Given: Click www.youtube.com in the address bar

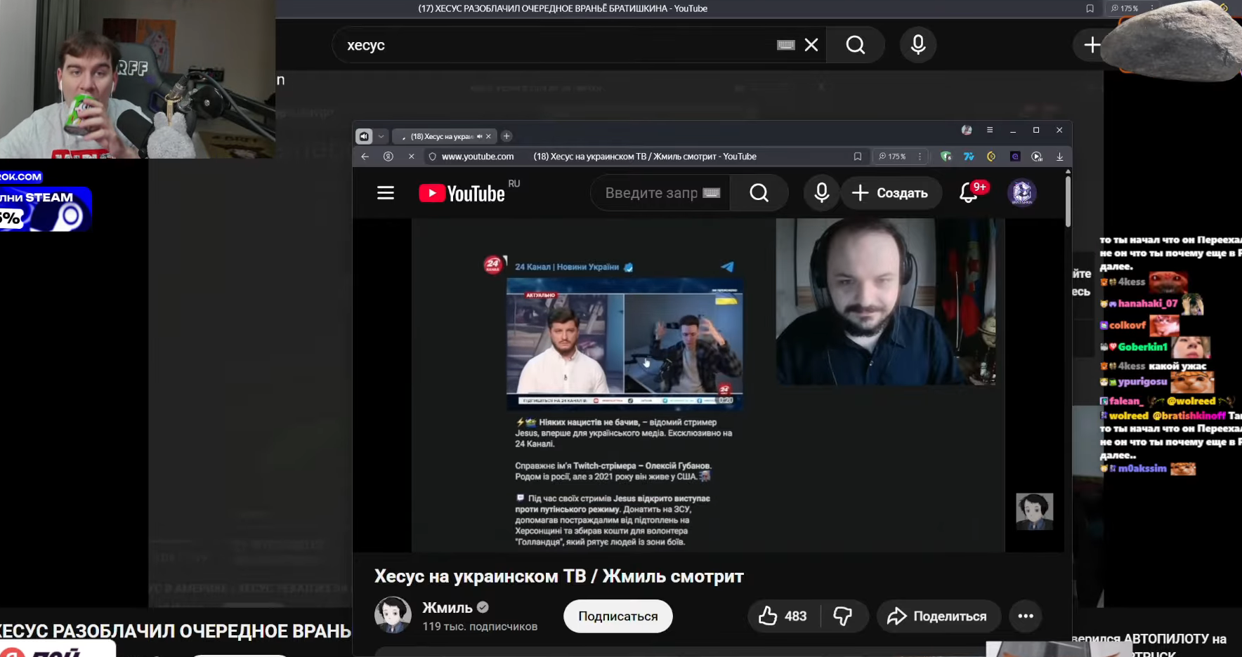Looking at the screenshot, I should [478, 157].
